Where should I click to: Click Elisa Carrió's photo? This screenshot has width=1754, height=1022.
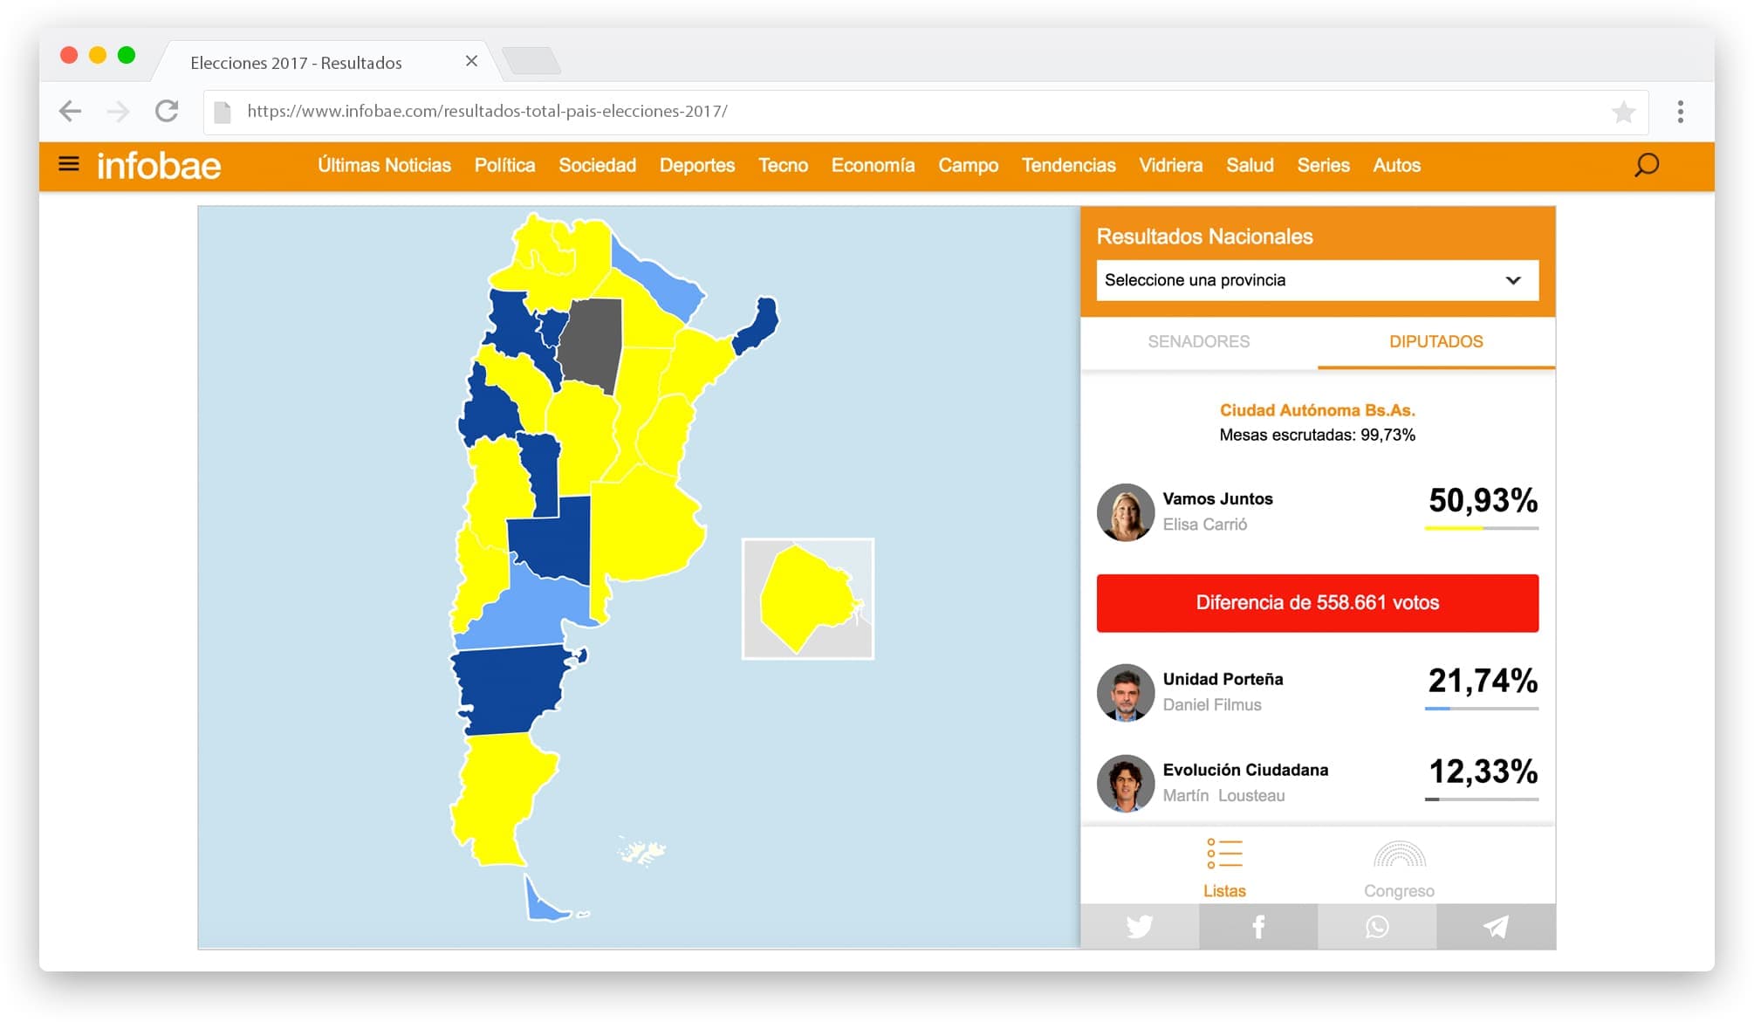(x=1125, y=512)
